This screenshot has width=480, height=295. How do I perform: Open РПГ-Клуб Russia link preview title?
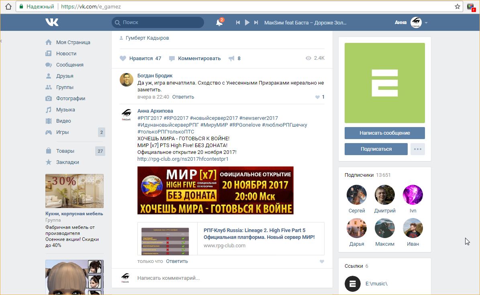tap(259, 234)
